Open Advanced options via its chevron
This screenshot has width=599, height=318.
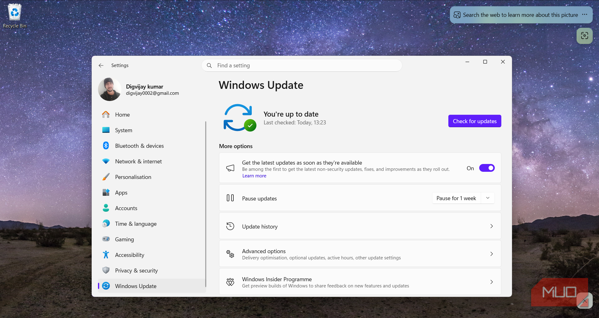[492, 254]
